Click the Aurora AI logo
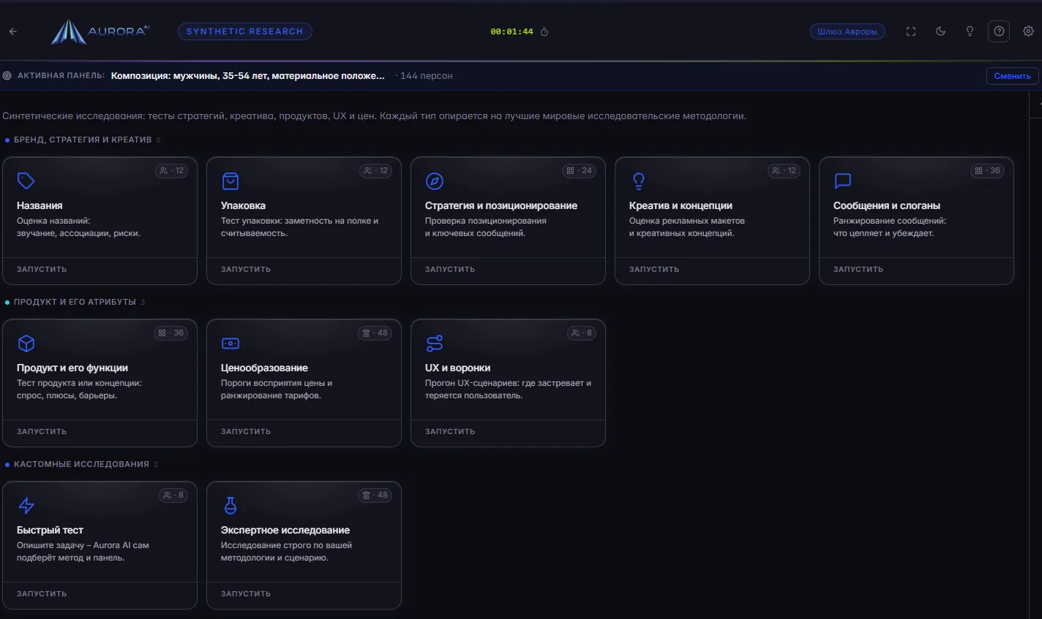1042x619 pixels. pyautogui.click(x=100, y=31)
